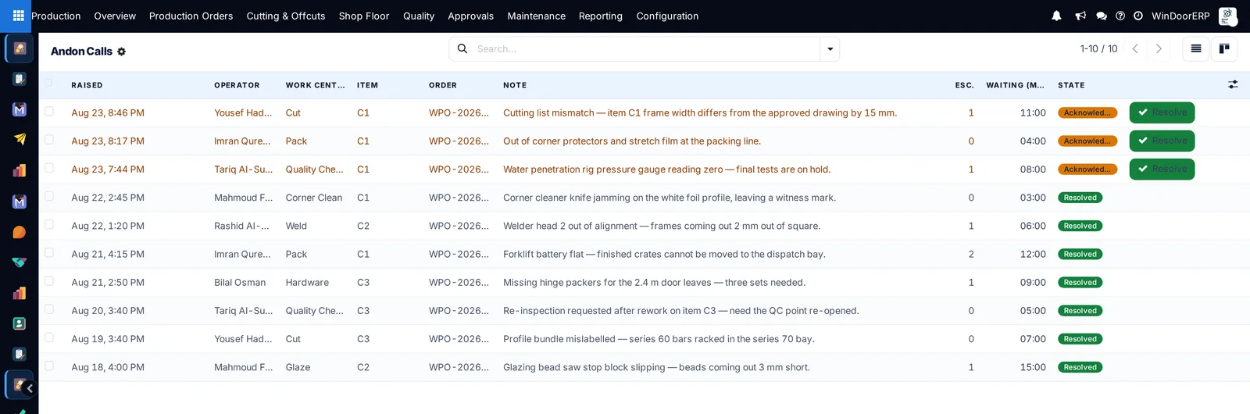Viewport: 1250px width, 414px height.
Task: Select all rows with header checkbox
Action: (x=49, y=83)
